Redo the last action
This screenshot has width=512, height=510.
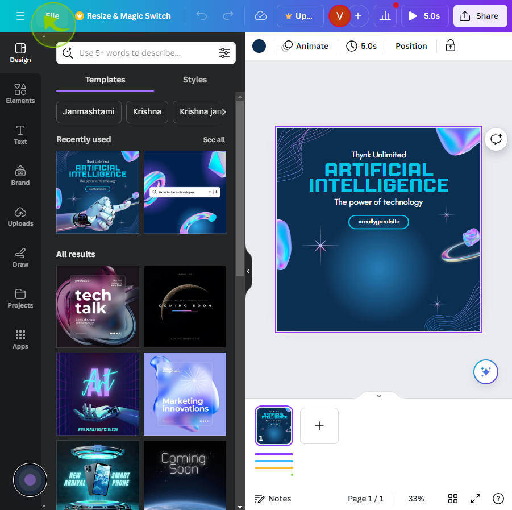tap(228, 16)
